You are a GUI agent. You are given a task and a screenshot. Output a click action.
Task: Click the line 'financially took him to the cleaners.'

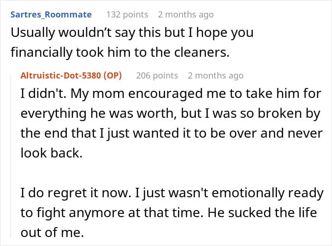click(120, 53)
